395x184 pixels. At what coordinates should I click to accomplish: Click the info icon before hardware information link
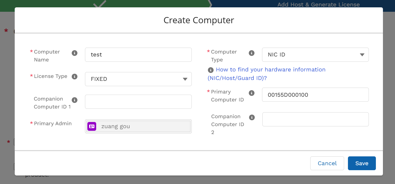click(x=211, y=70)
